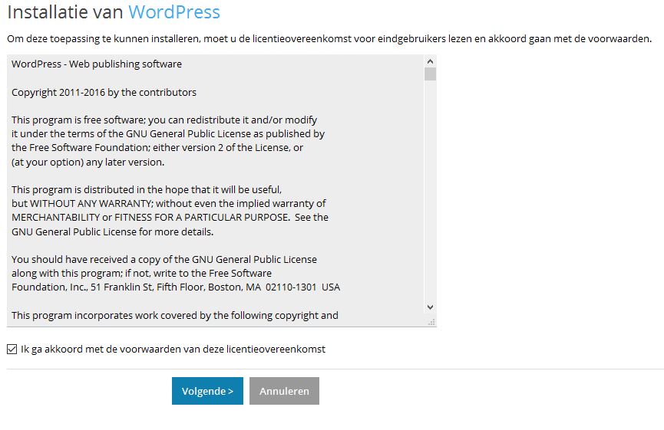This screenshot has width=664, height=430.
Task: Click the 'Foundation, Inc., 51 Franklin St' line
Action: point(175,287)
